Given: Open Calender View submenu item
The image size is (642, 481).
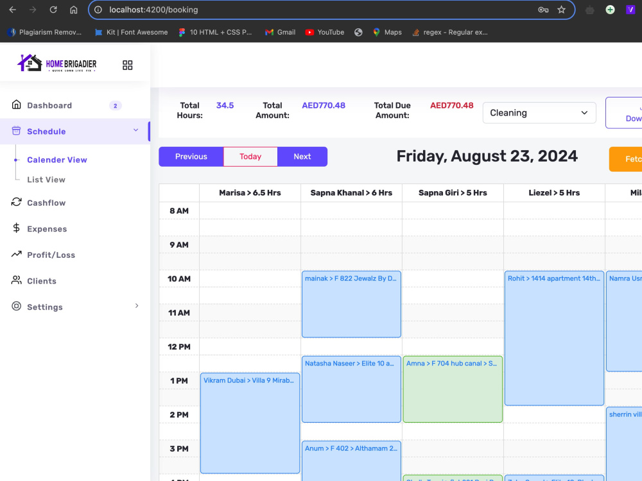Looking at the screenshot, I should point(57,160).
